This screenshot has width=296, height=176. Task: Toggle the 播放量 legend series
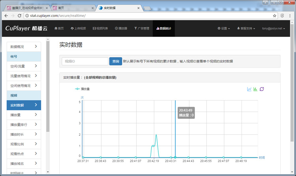click(82, 89)
